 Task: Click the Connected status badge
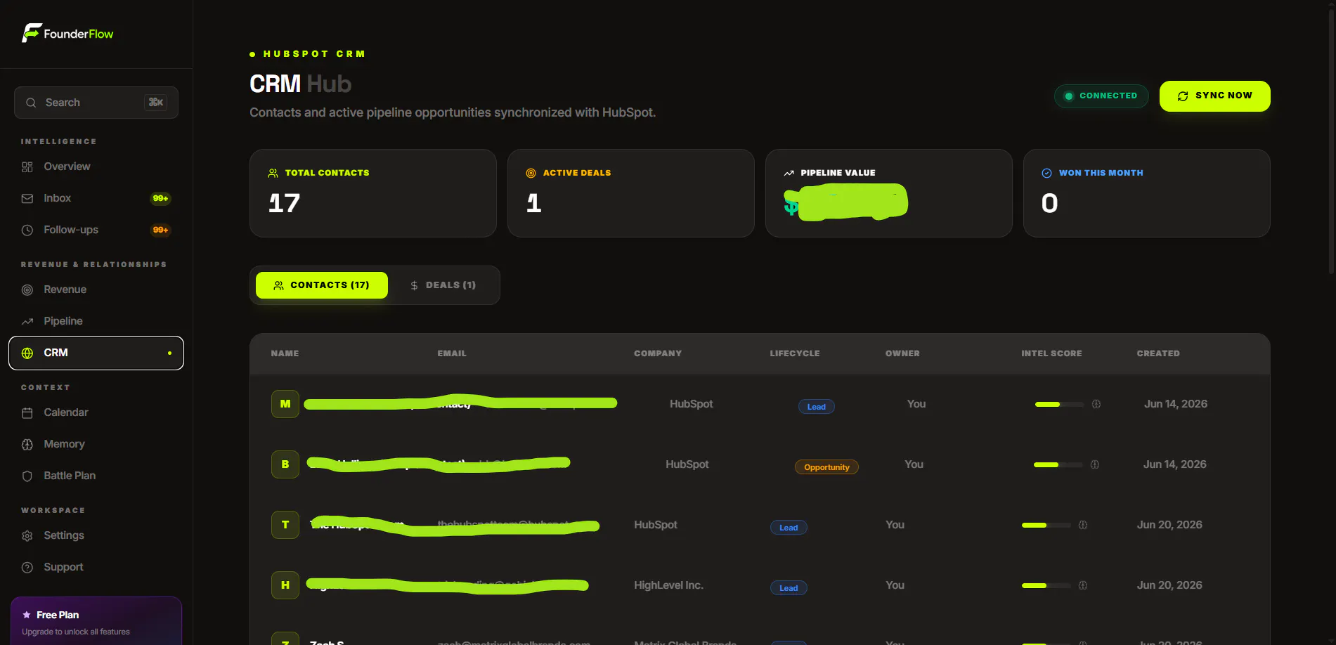1101,96
